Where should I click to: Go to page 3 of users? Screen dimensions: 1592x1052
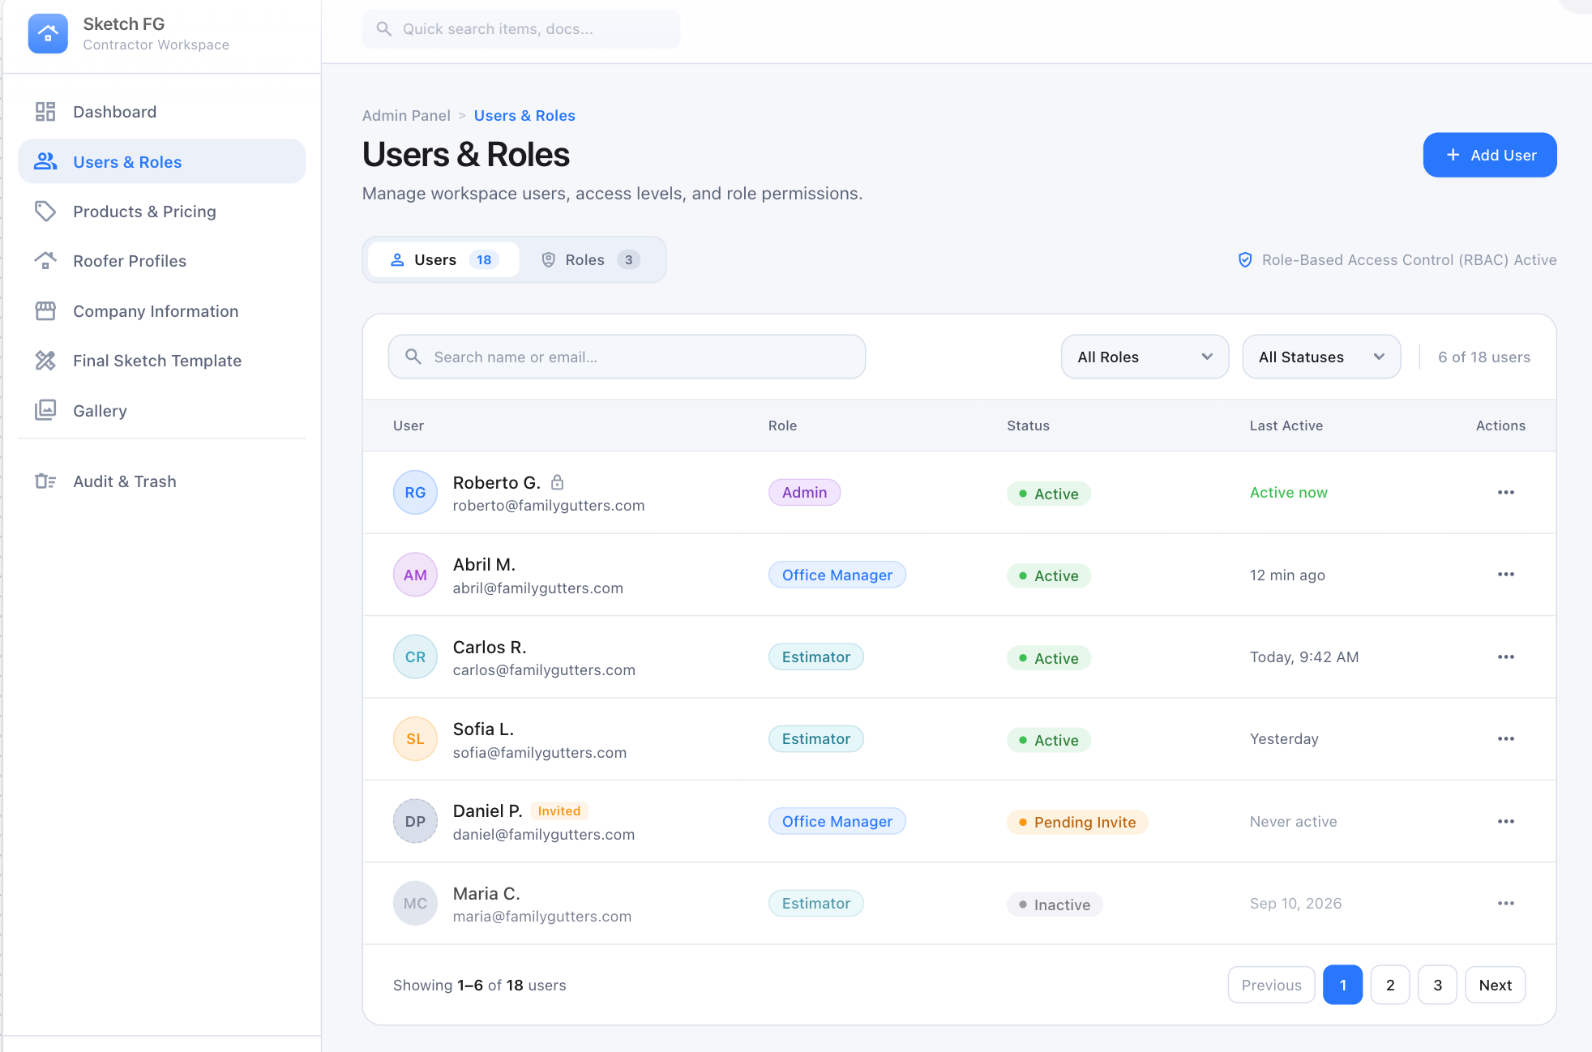click(x=1437, y=985)
